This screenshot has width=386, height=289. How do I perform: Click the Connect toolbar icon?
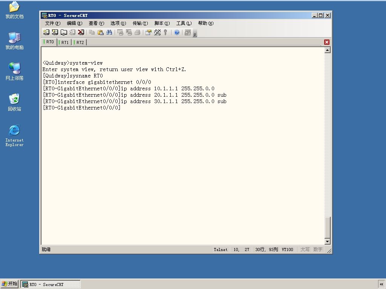click(x=46, y=32)
